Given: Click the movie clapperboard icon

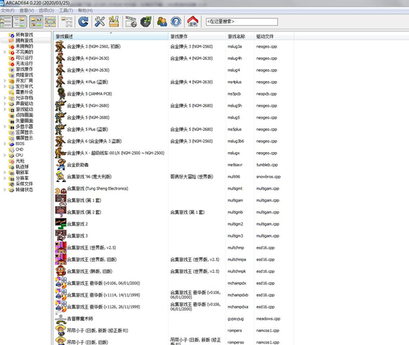Looking at the screenshot, I should coord(131,22).
